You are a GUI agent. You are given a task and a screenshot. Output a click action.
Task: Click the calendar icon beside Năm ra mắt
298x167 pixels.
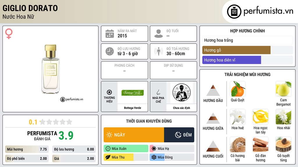pyautogui.click(x=110, y=34)
